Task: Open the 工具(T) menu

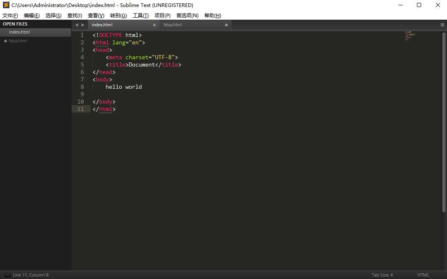Action: click(141, 15)
